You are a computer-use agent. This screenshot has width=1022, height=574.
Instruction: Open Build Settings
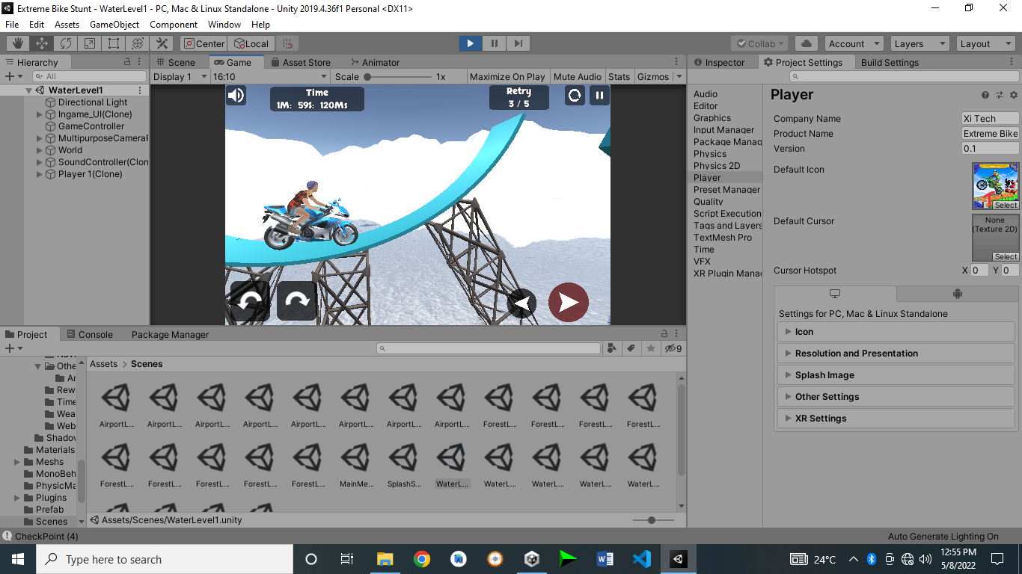pos(889,62)
